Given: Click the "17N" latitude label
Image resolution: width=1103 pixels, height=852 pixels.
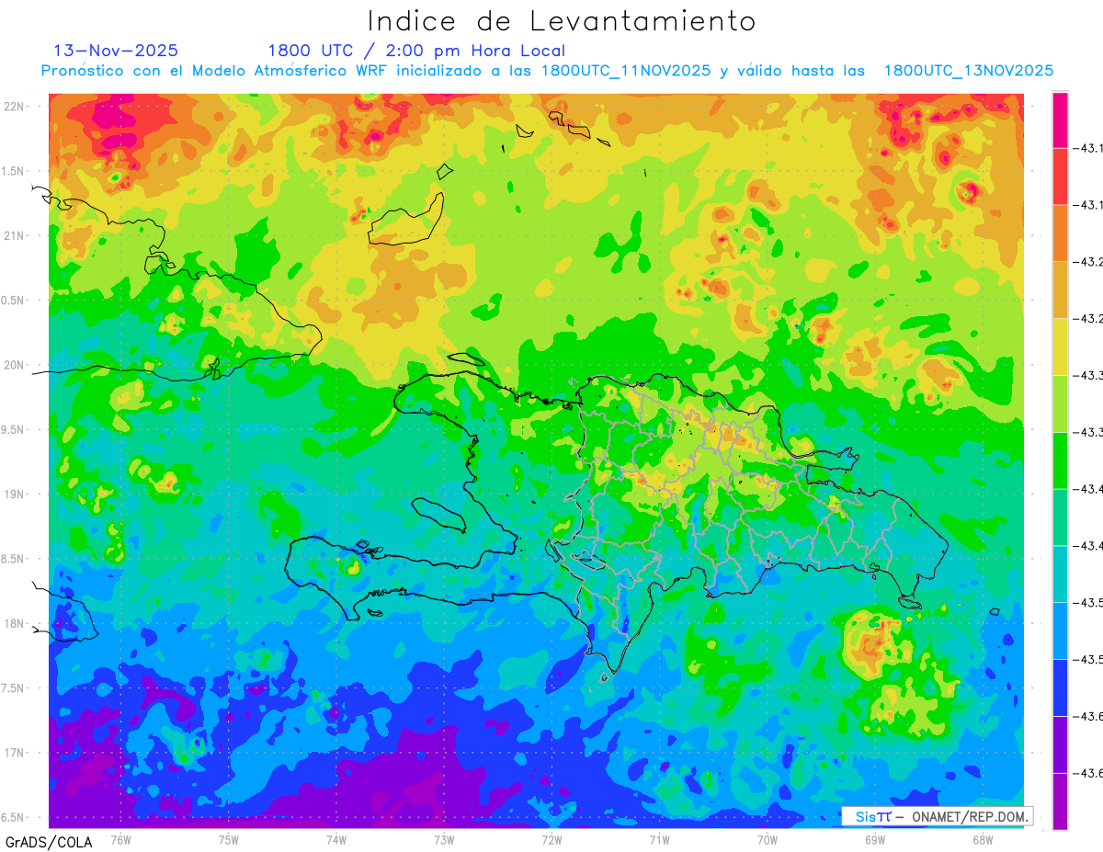Looking at the screenshot, I should pos(15,753).
